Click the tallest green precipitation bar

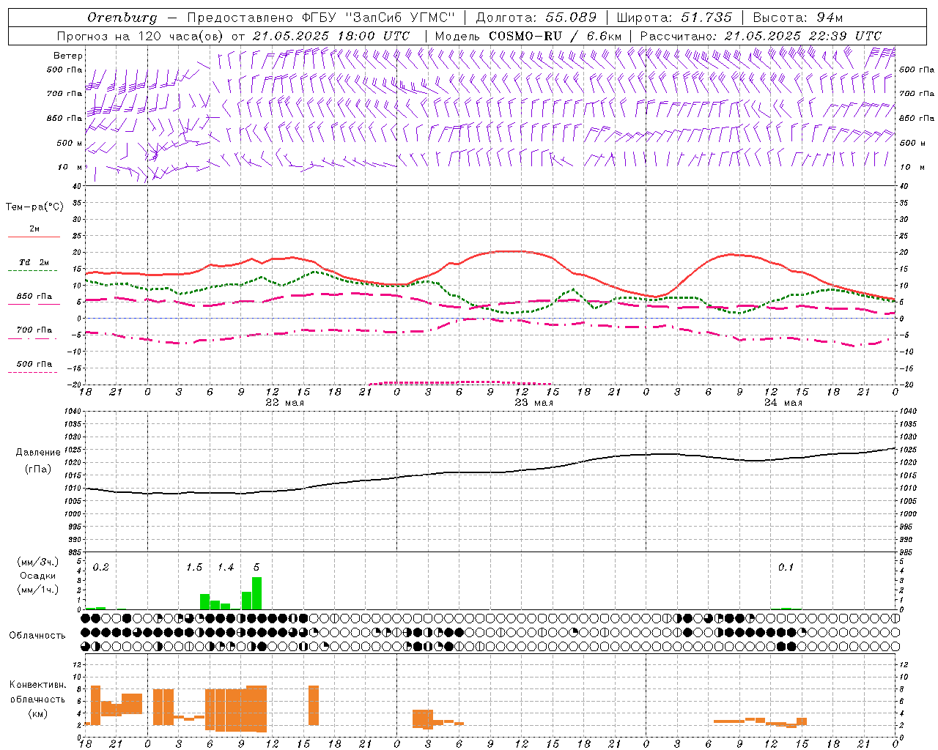[x=256, y=593]
